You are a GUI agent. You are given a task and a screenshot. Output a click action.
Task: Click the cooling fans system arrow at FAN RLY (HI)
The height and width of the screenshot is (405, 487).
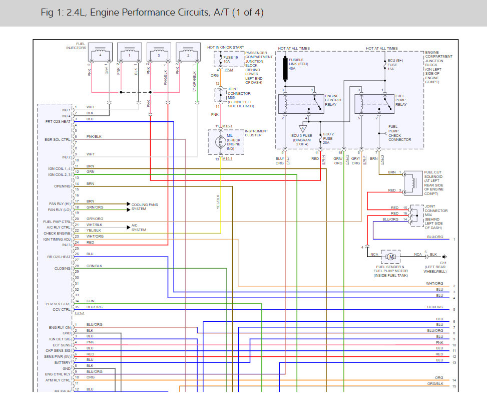[129, 204]
